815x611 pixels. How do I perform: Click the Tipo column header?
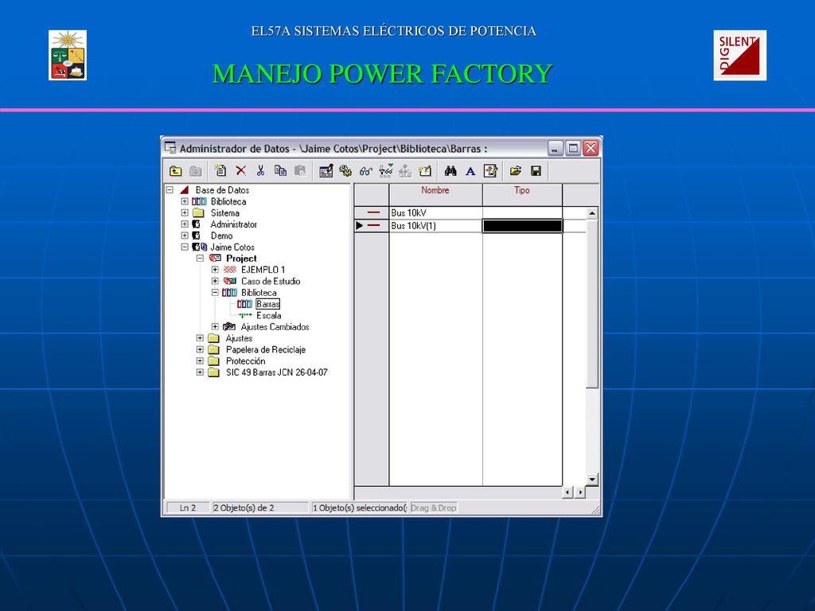pos(522,194)
